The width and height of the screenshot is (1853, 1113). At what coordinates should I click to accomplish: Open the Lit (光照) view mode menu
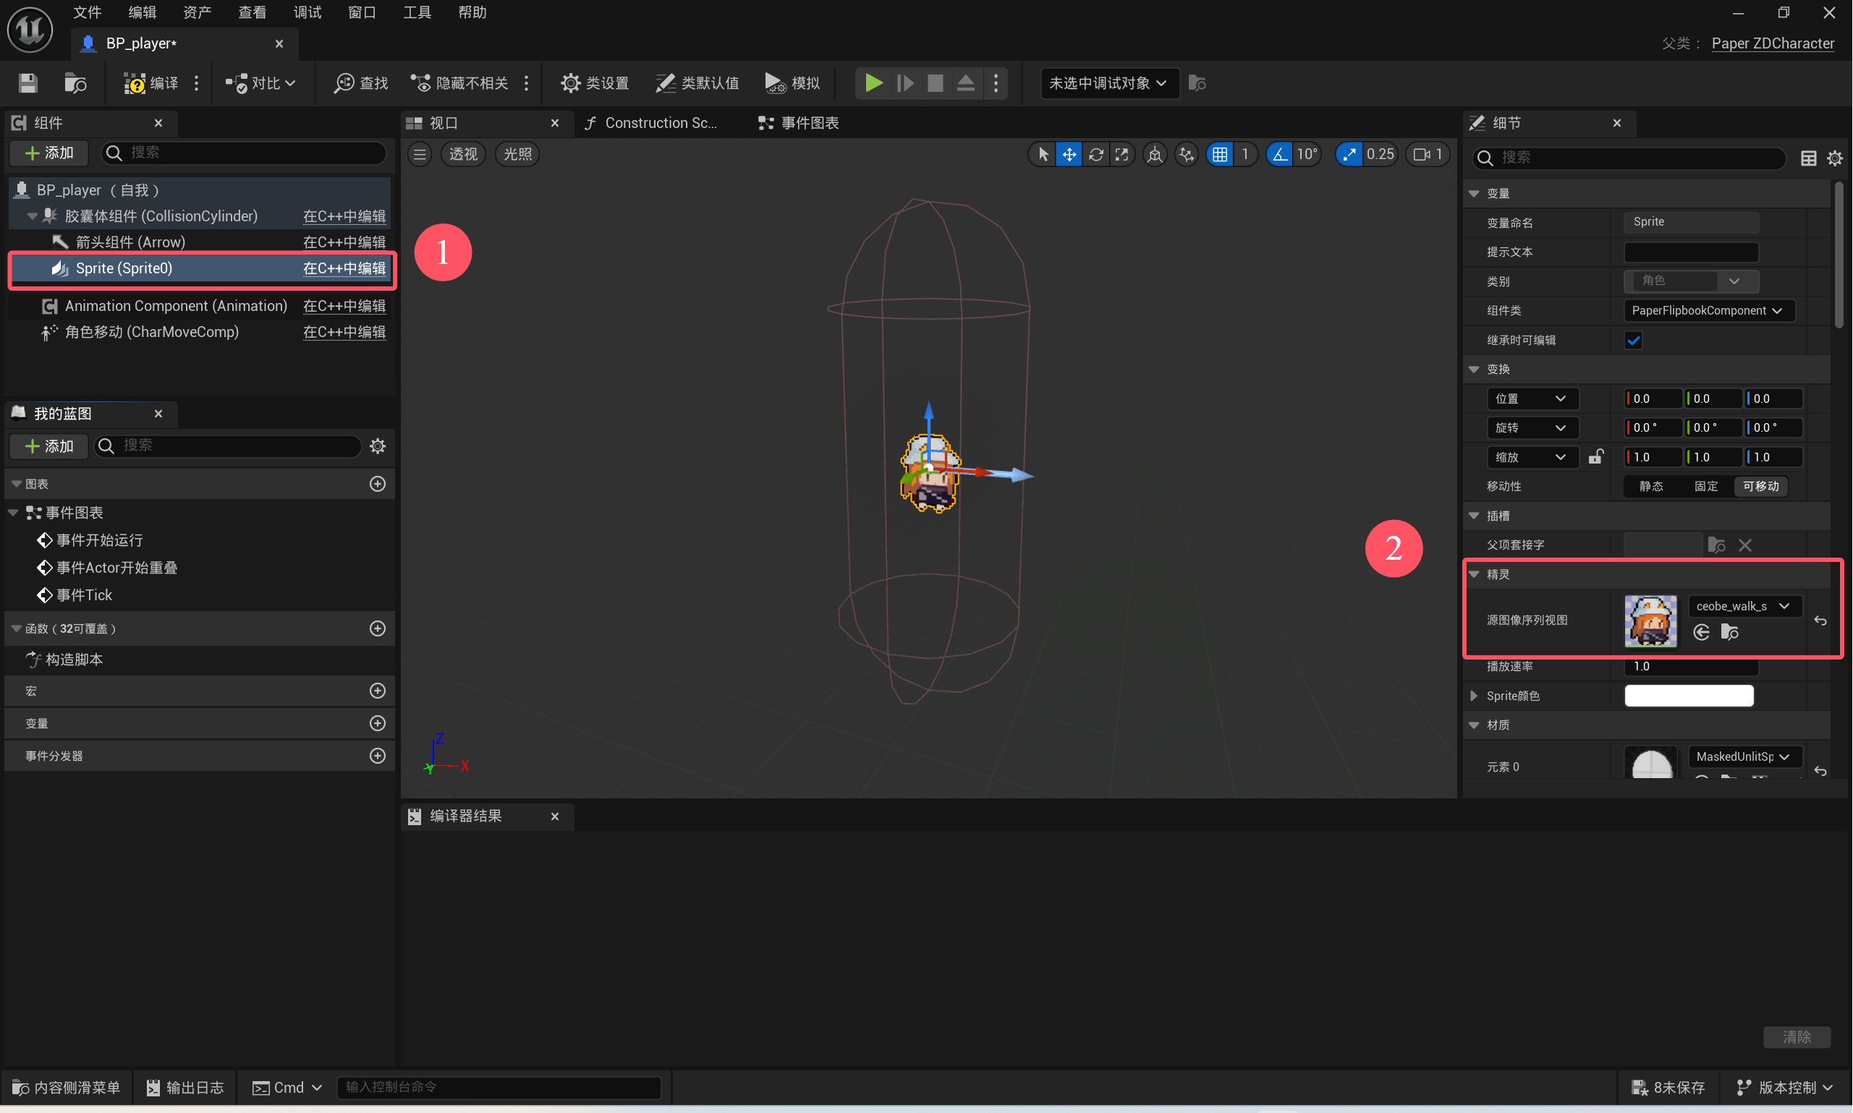517,155
